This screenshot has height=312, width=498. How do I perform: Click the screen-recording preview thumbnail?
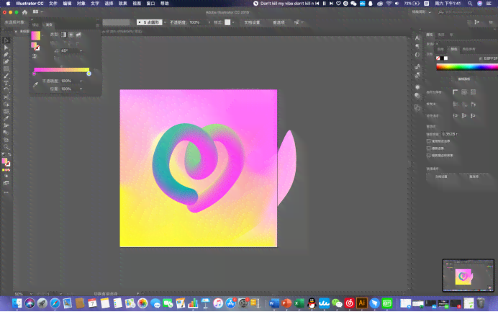tap(468, 275)
